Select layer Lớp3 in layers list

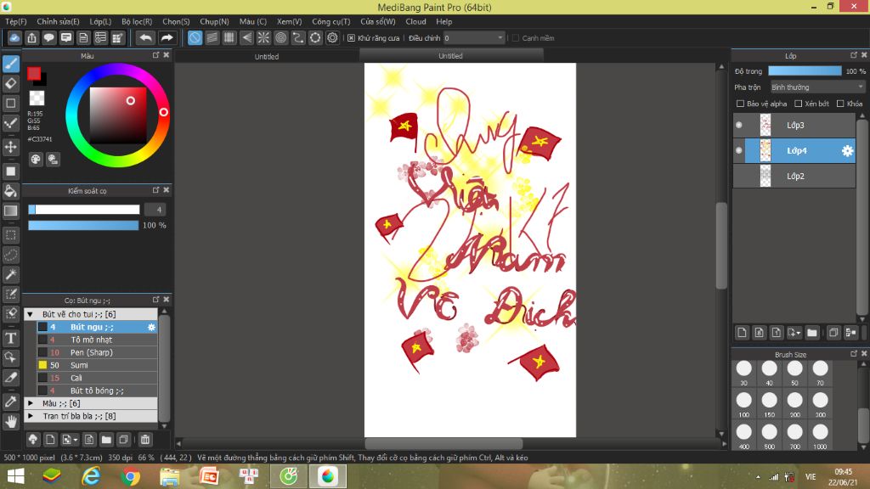coord(794,126)
